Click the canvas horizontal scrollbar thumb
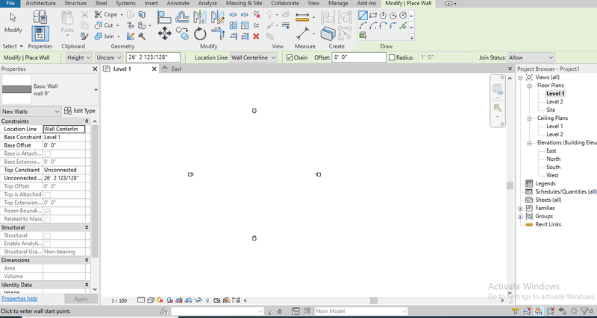 click(374, 301)
